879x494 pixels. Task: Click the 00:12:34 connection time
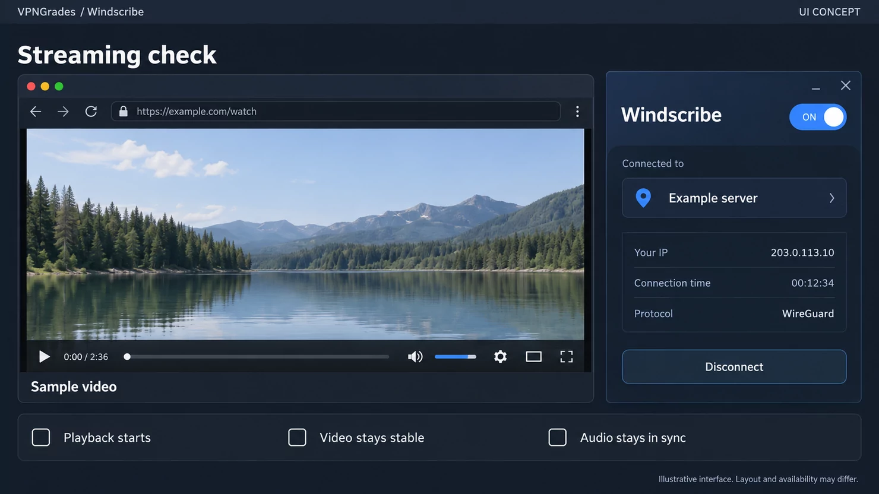pyautogui.click(x=812, y=283)
